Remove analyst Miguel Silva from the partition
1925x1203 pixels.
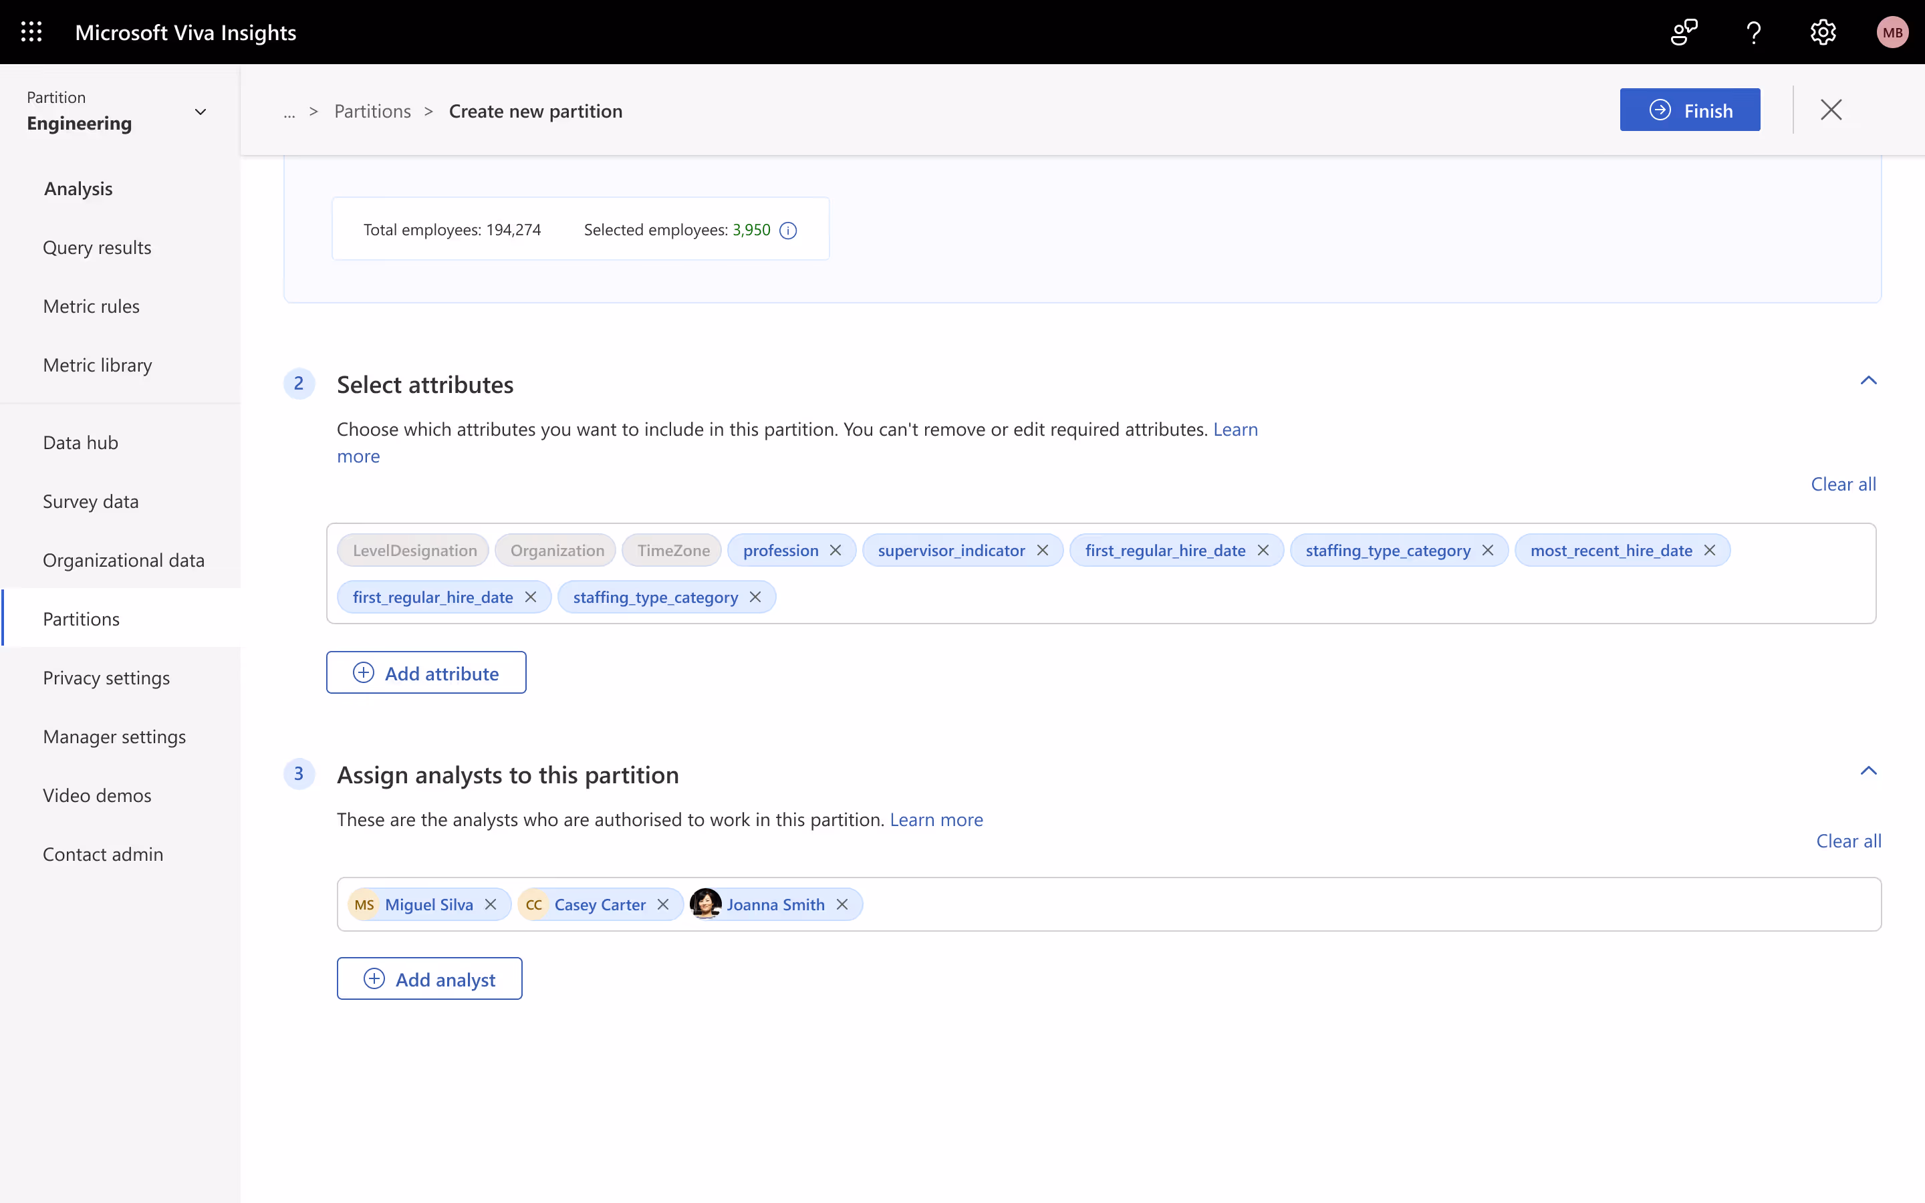click(490, 904)
